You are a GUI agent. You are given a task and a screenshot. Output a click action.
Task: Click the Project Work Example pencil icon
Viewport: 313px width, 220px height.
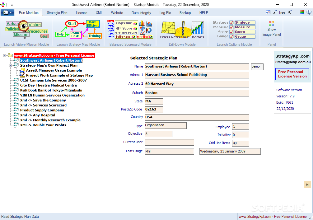tap(22, 75)
